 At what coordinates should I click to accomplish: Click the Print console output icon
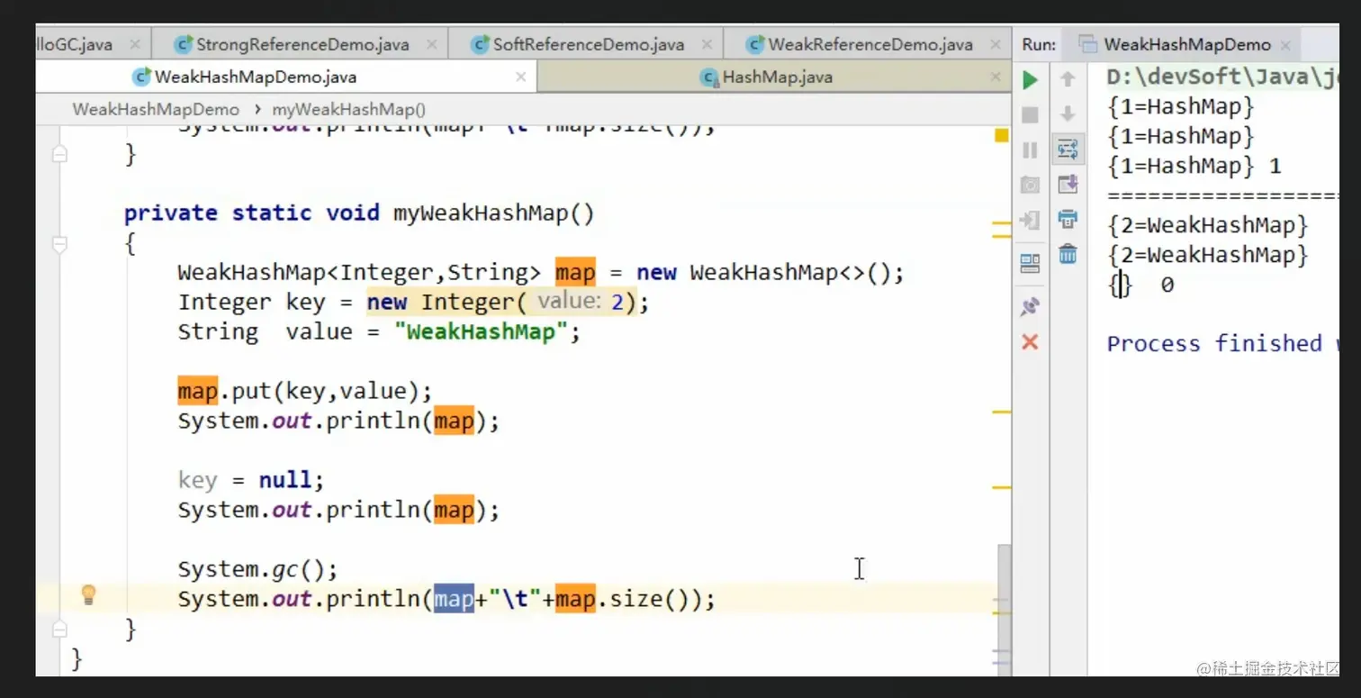[1068, 219]
